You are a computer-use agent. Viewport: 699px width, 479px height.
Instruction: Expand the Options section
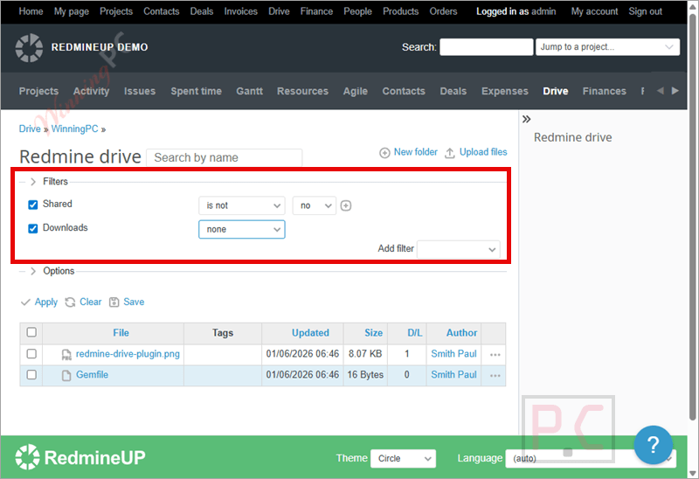32,271
